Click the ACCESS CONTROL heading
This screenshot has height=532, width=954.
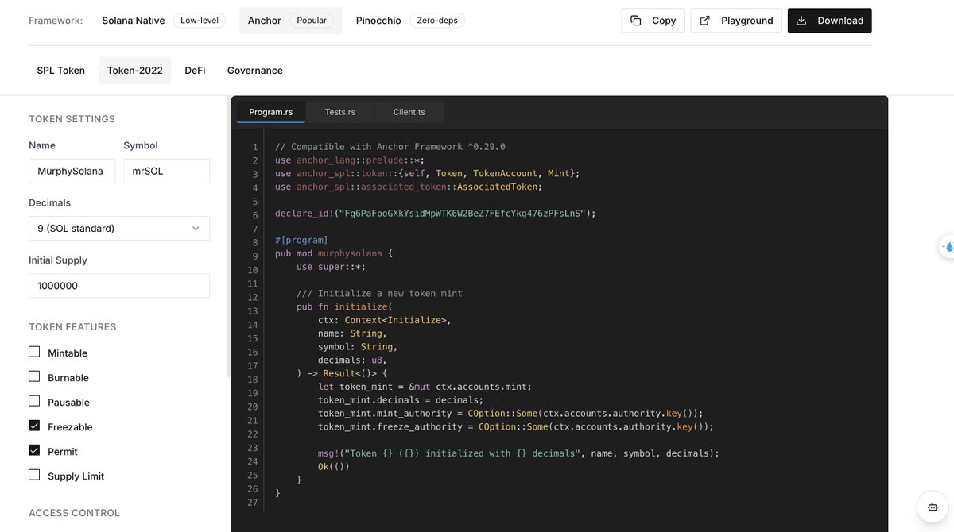74,513
